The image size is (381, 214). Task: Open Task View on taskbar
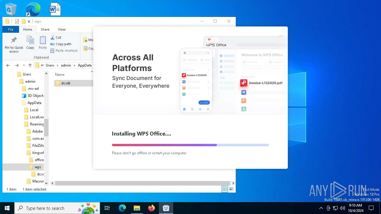click(107, 208)
